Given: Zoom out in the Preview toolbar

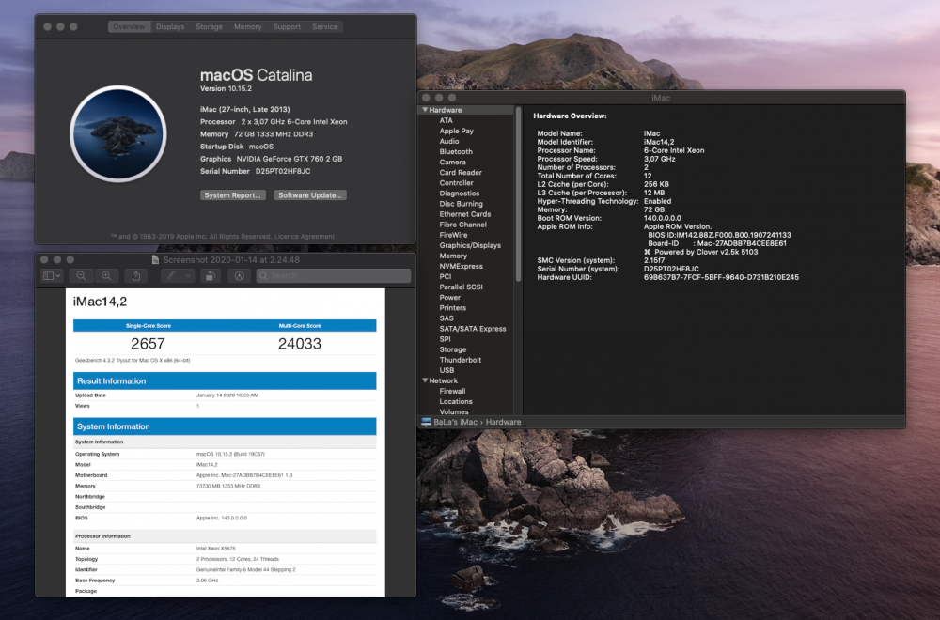Looking at the screenshot, I should pos(81,275).
